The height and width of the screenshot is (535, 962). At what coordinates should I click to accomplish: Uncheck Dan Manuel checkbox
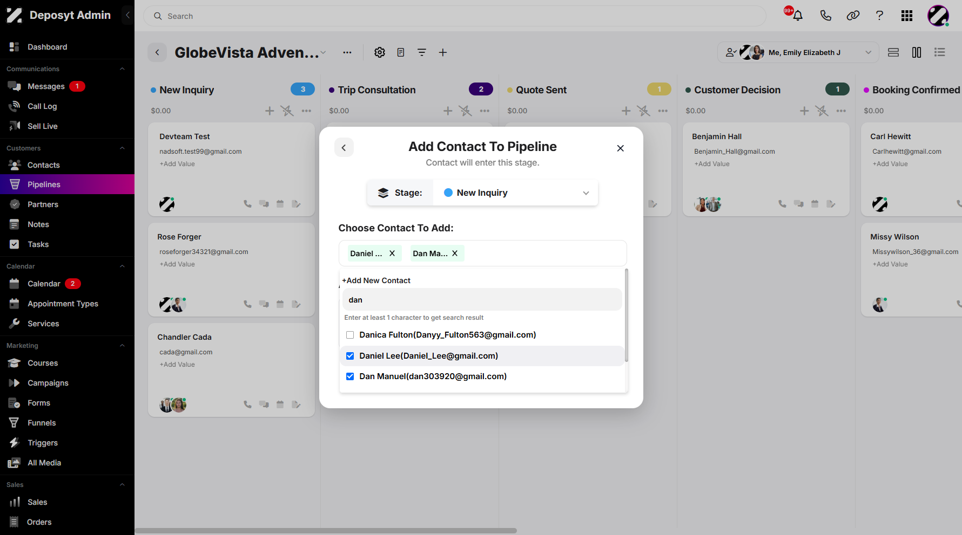coord(350,376)
